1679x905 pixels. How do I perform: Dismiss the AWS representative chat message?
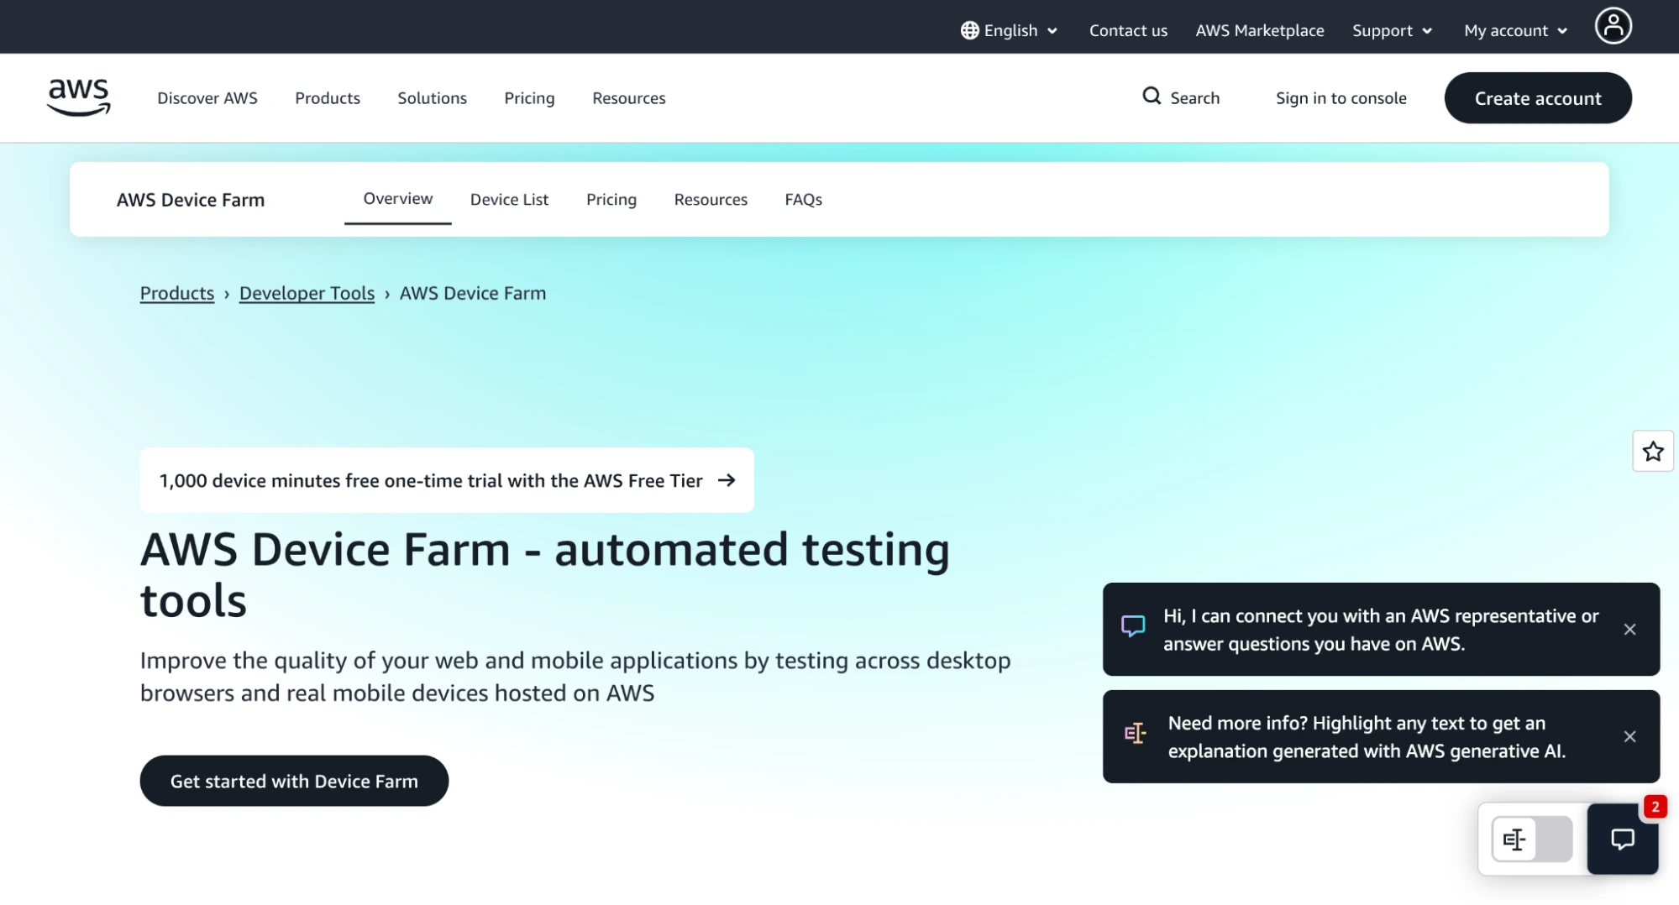[1629, 630]
